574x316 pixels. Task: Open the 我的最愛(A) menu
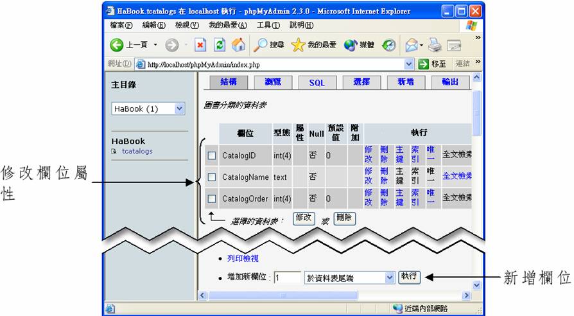228,25
